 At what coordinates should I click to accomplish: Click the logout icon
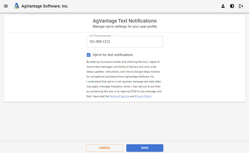point(241,6)
